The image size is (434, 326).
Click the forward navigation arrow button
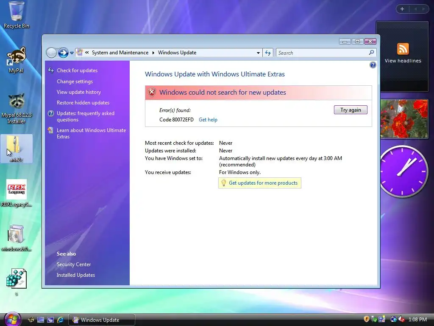point(63,53)
